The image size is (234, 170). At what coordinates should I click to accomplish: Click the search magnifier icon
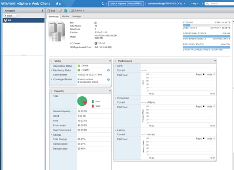207,3
